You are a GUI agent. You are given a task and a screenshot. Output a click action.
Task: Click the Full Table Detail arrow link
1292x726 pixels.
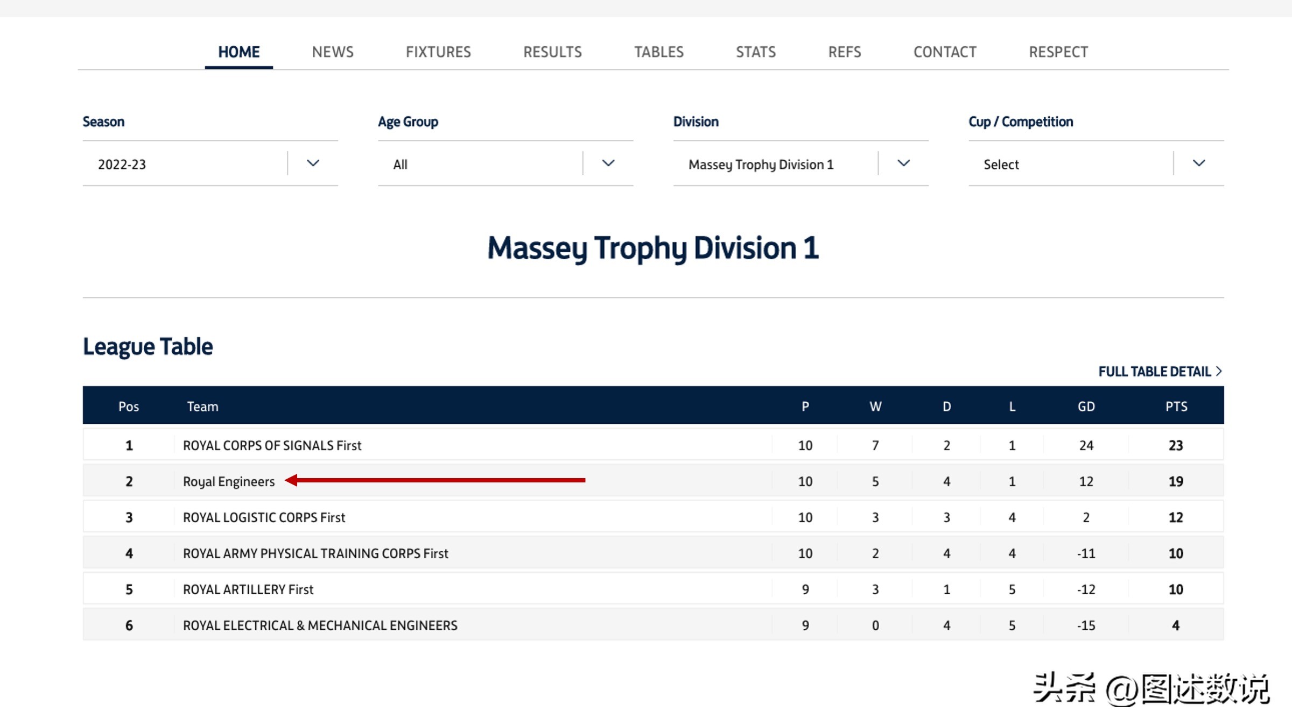[1160, 372]
